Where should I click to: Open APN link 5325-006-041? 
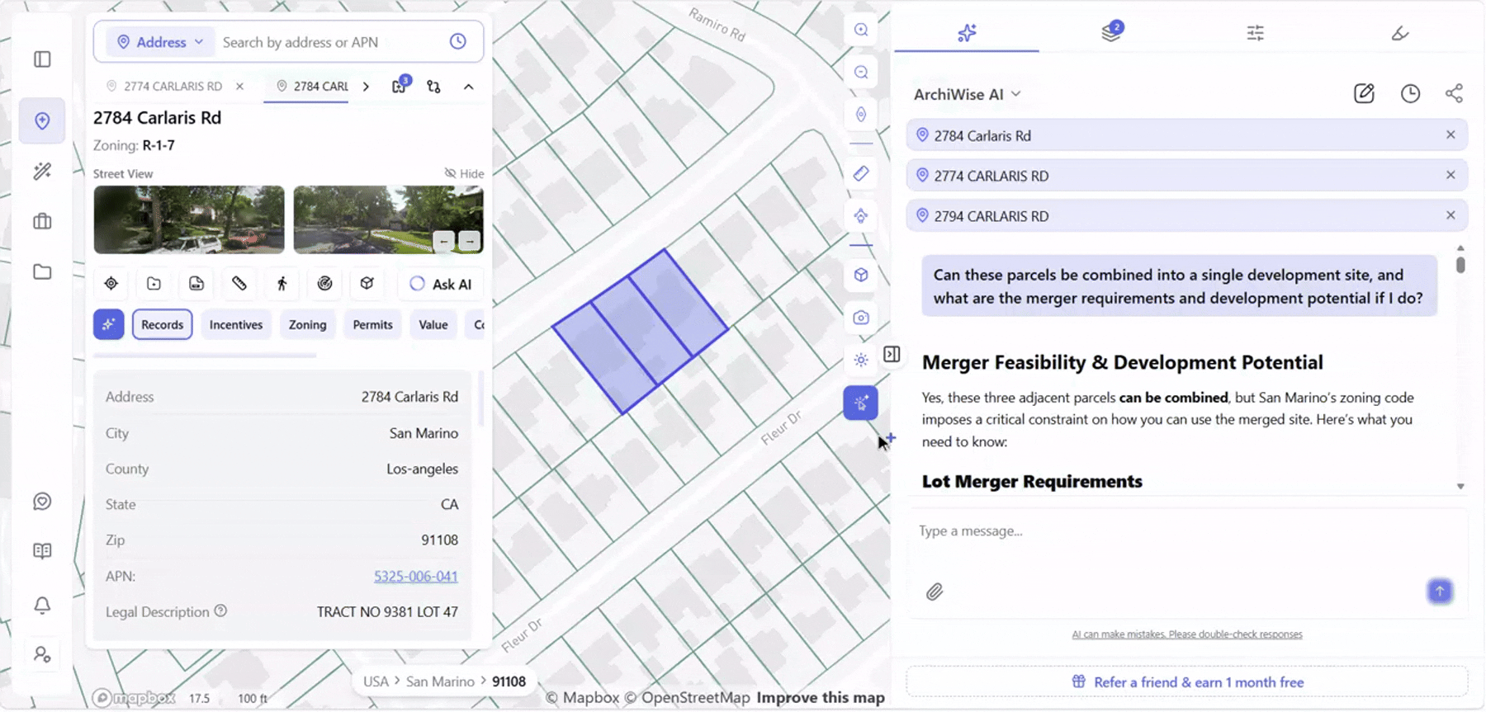tap(415, 576)
